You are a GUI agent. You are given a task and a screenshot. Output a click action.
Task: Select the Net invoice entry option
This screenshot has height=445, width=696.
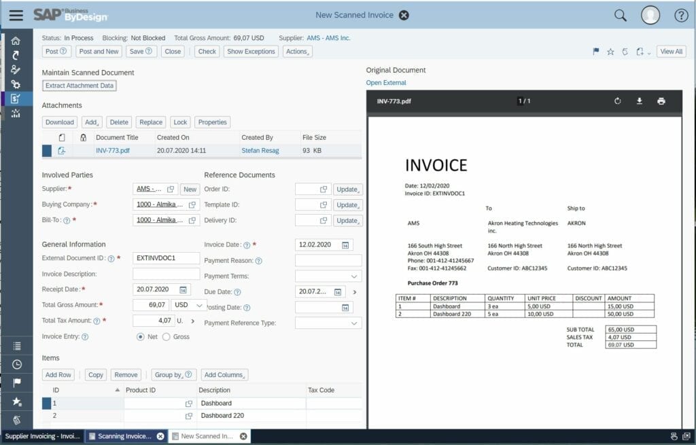pos(140,337)
